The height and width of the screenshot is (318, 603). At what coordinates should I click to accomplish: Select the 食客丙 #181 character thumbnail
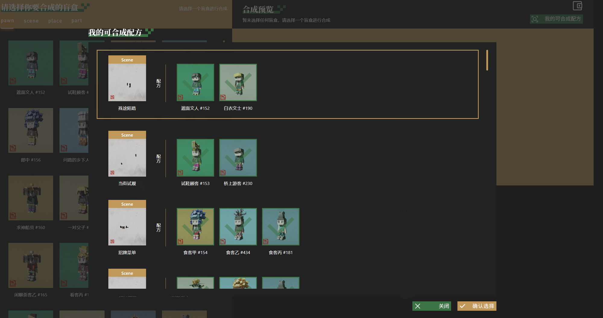281,227
